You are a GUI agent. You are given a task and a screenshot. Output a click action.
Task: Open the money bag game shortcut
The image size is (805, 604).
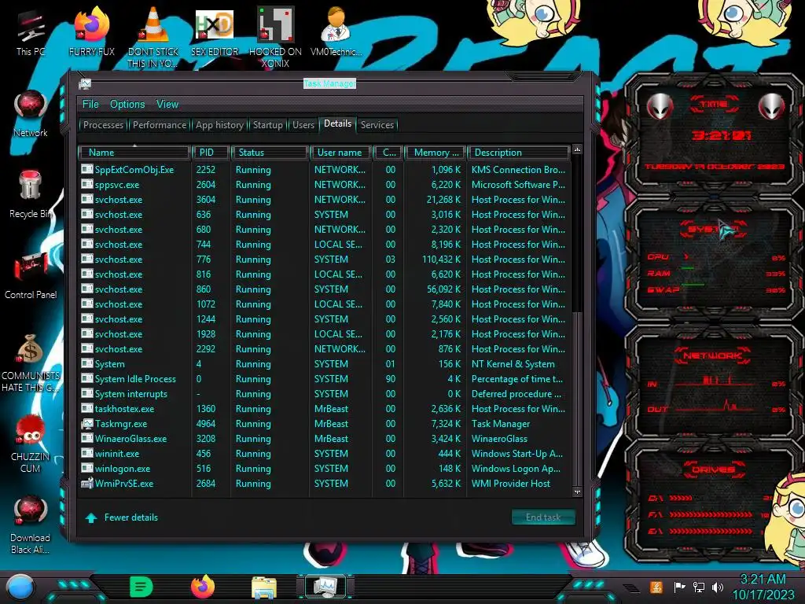(x=31, y=362)
